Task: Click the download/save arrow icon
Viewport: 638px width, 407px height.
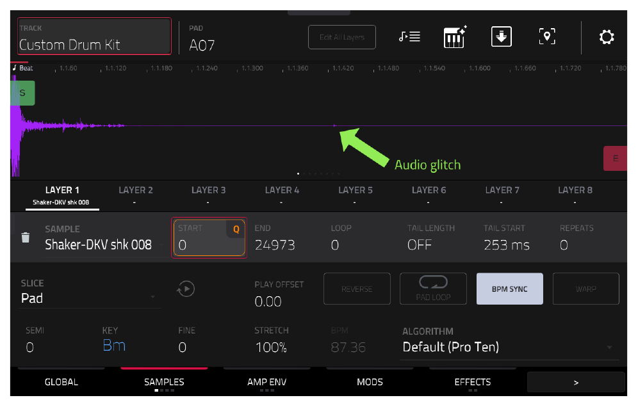Action: [502, 36]
